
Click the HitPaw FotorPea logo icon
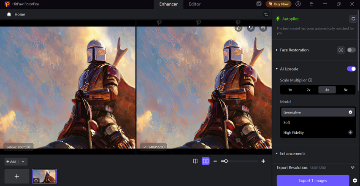coord(7,4)
